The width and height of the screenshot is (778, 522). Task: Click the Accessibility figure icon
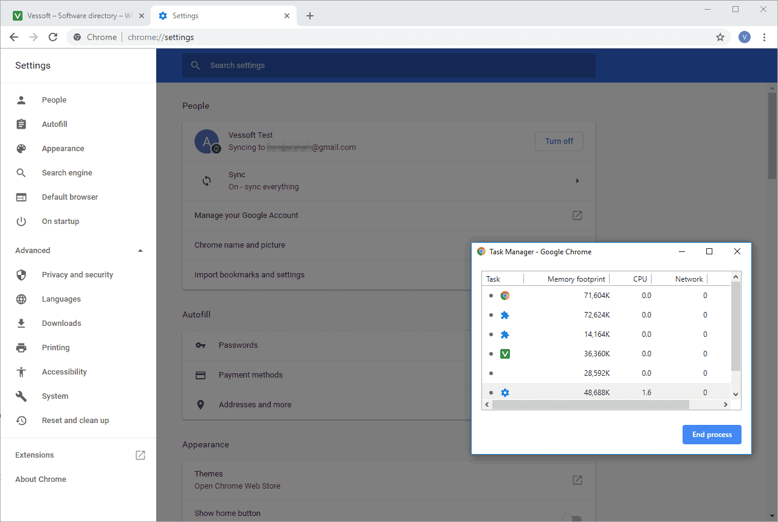point(21,372)
